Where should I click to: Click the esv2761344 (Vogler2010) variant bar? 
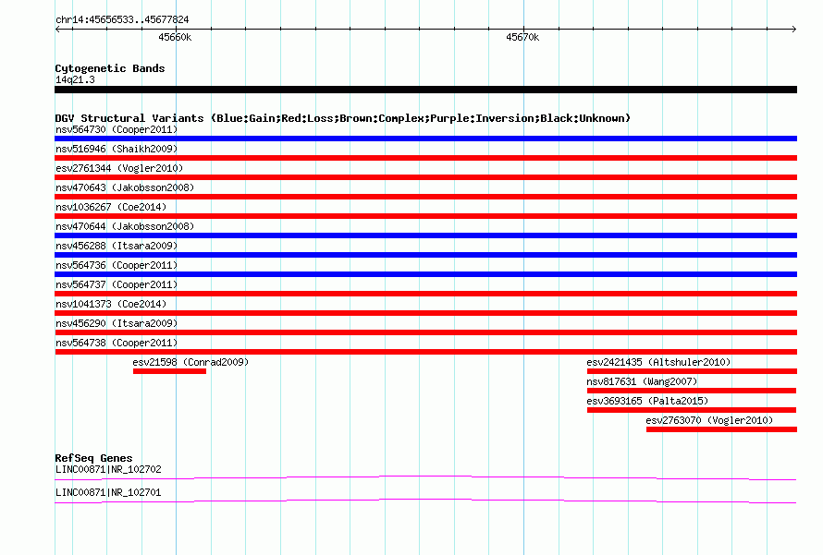(x=425, y=177)
